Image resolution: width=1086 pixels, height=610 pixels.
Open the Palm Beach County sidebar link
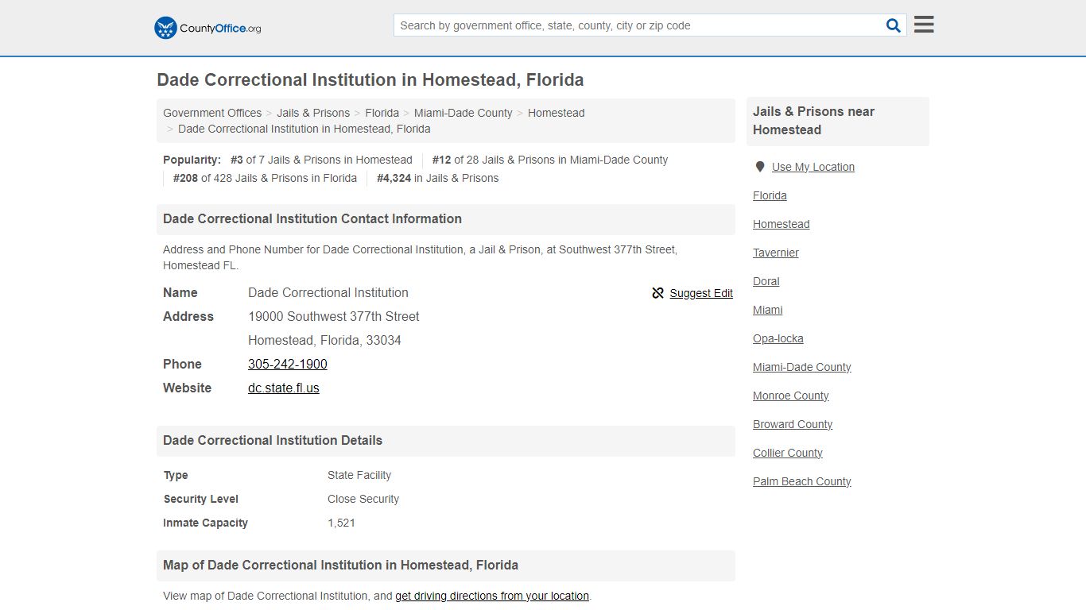802,481
